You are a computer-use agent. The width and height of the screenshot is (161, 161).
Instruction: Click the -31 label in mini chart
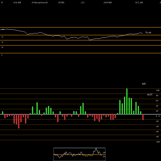click(104, 156)
